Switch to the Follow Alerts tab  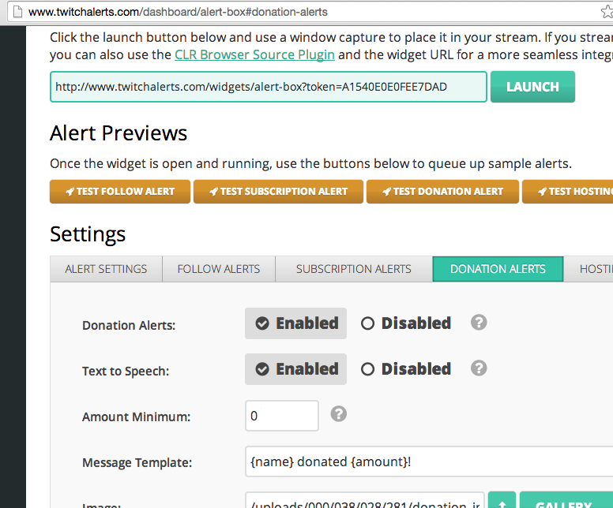(x=219, y=269)
